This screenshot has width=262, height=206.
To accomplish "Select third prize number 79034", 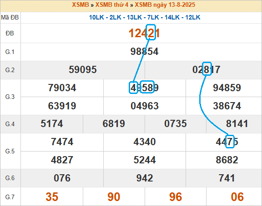I will coord(62,88).
